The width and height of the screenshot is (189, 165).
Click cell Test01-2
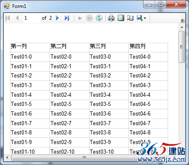30,76
